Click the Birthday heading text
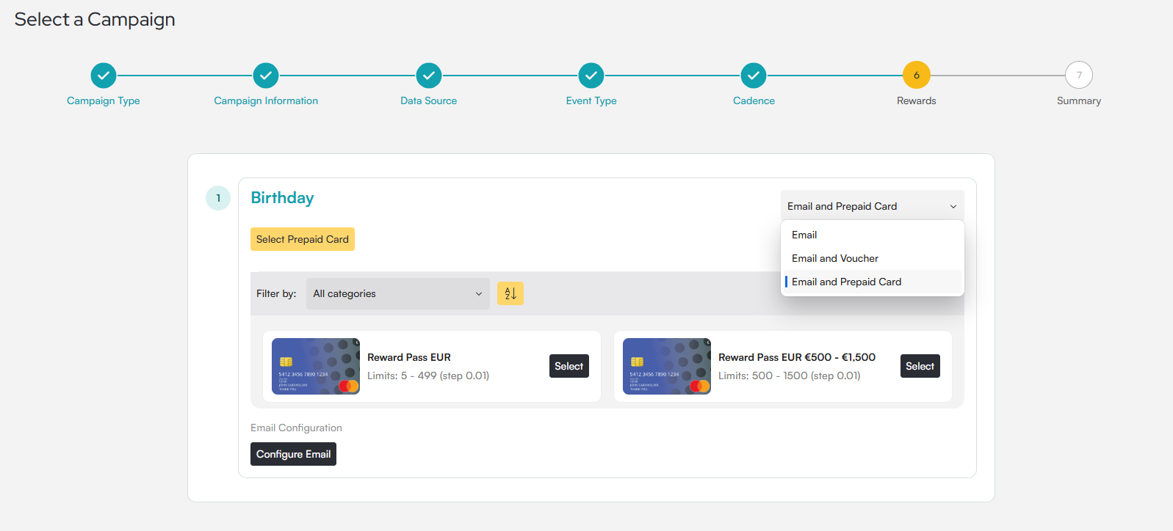 coord(283,198)
